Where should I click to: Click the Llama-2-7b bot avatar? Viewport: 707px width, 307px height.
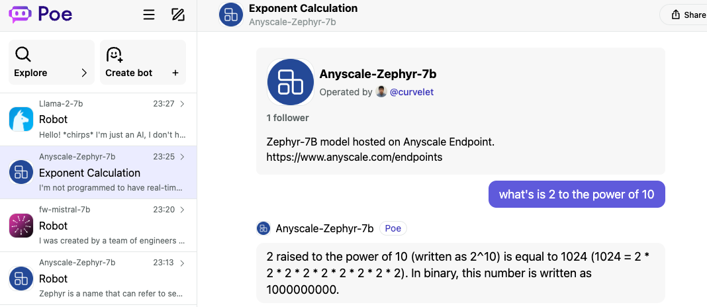click(x=21, y=119)
